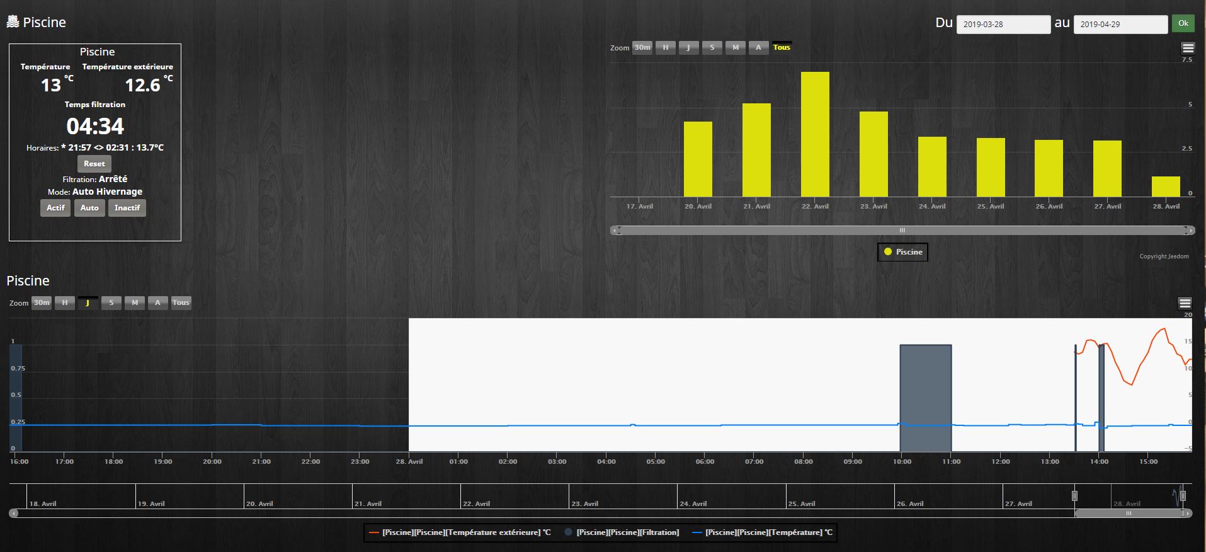Click the top chart horizontal scrollbar
Viewport: 1206px width, 552px height.
pyautogui.click(x=902, y=231)
